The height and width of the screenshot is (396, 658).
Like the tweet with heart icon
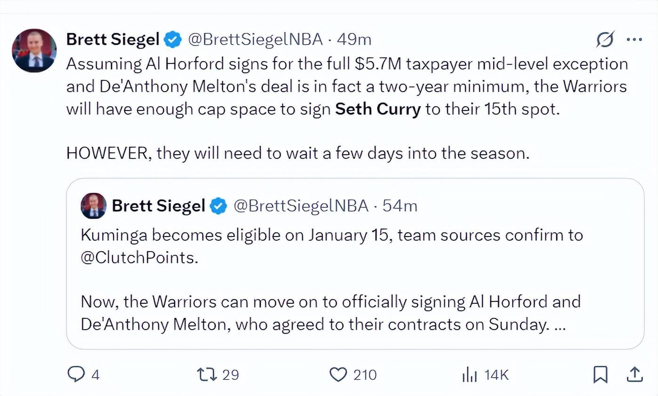coord(337,374)
